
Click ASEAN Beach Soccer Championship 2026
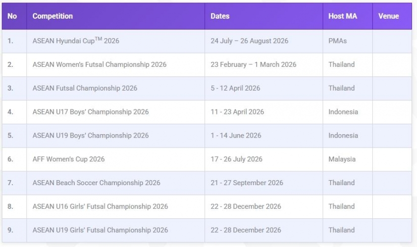tap(97, 183)
